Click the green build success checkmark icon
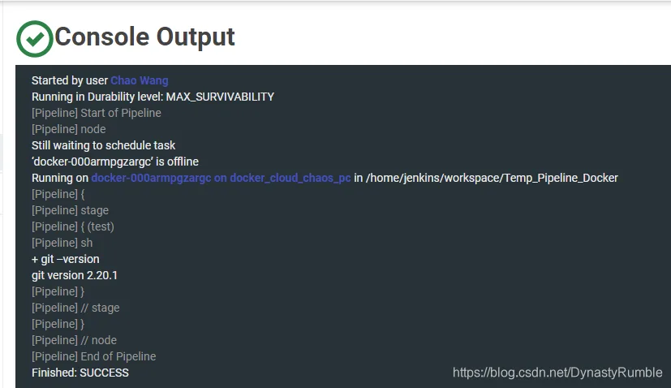Image resolution: width=671 pixels, height=388 pixels. pyautogui.click(x=35, y=38)
